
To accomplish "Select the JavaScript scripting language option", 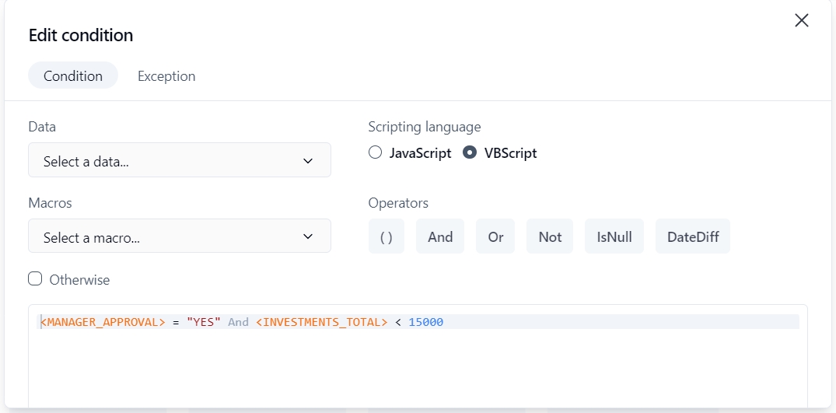I will 376,153.
